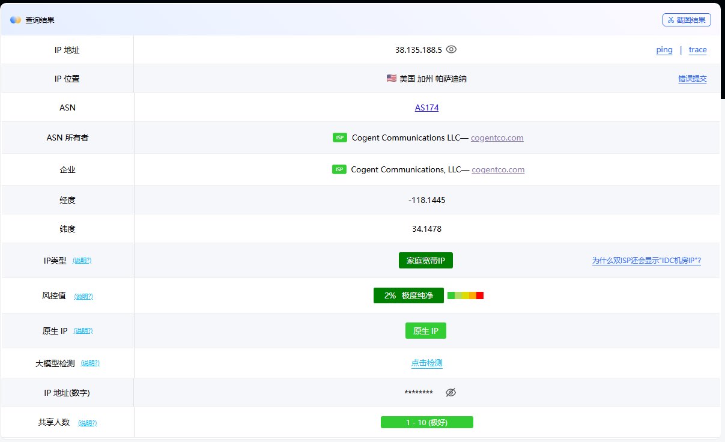Hide the IP address using the eye icon
The width and height of the screenshot is (725, 442).
click(451, 50)
